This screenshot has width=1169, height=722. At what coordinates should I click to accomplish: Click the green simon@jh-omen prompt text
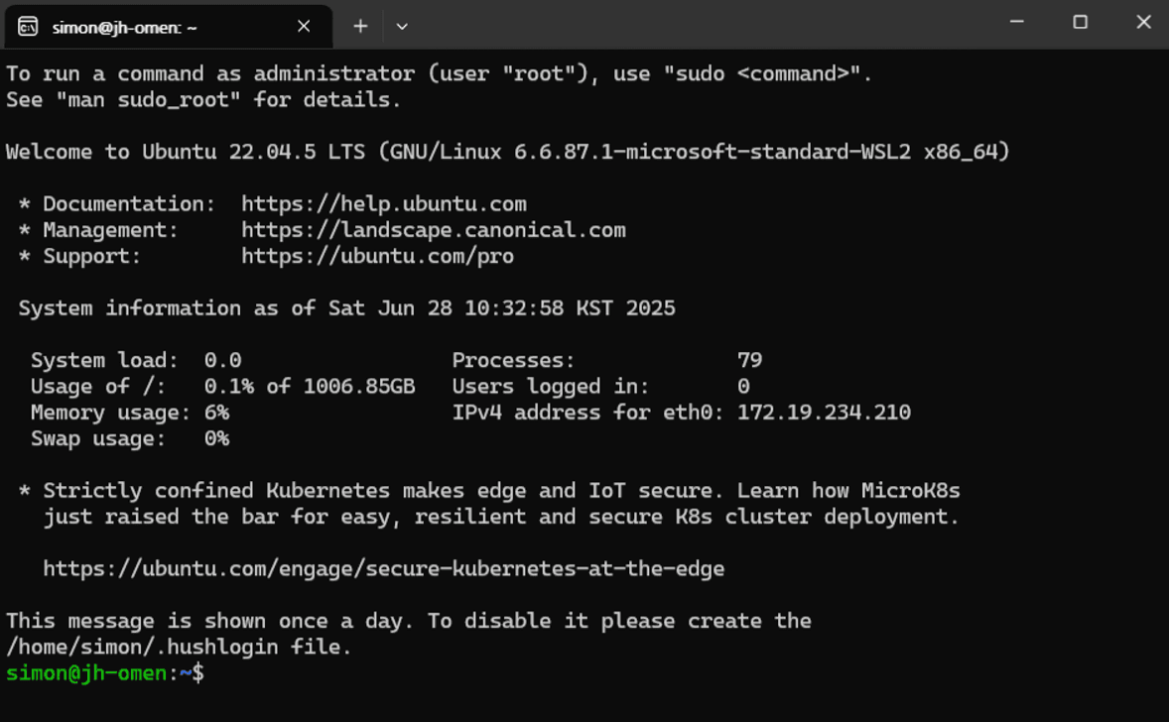click(x=86, y=672)
